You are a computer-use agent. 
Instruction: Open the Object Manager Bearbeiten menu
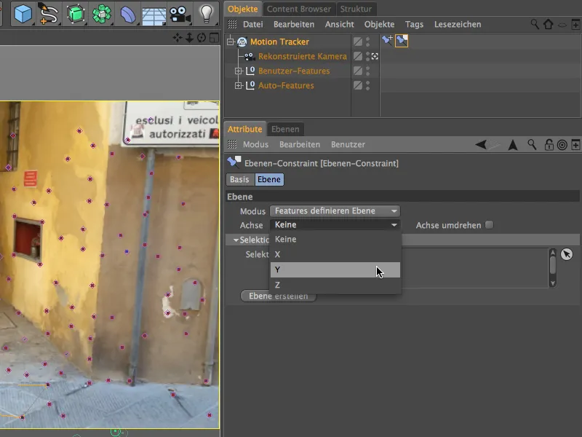tap(294, 25)
